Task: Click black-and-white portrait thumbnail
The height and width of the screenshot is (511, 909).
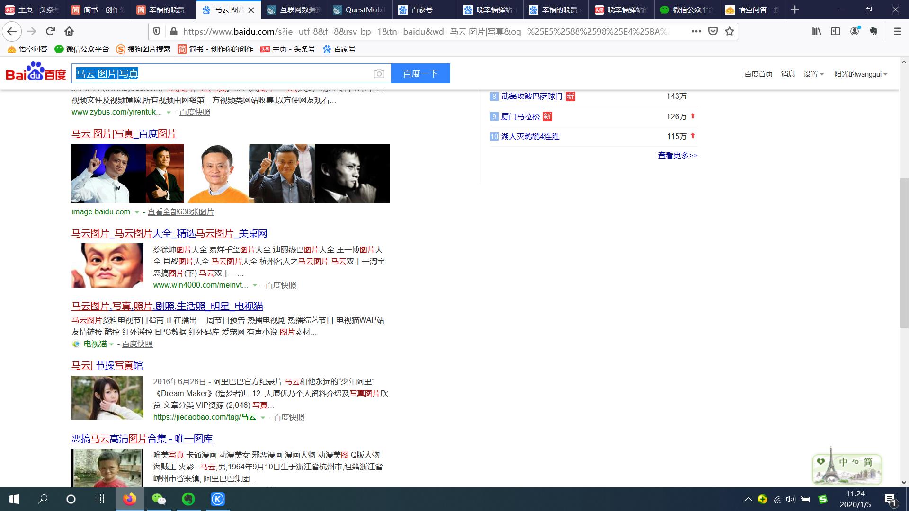Action: 353,173
